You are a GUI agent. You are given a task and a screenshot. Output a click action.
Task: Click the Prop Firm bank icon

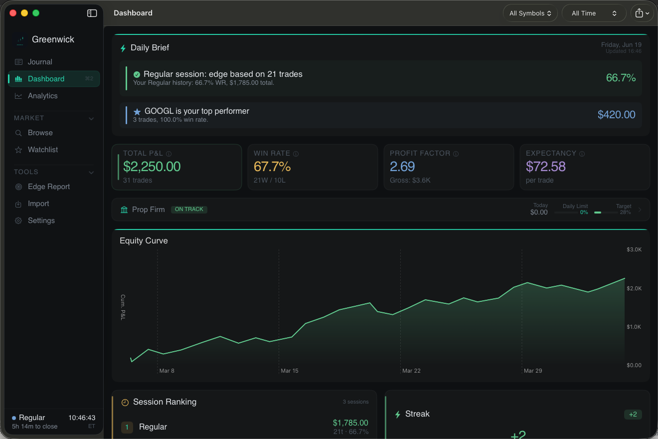pos(124,210)
